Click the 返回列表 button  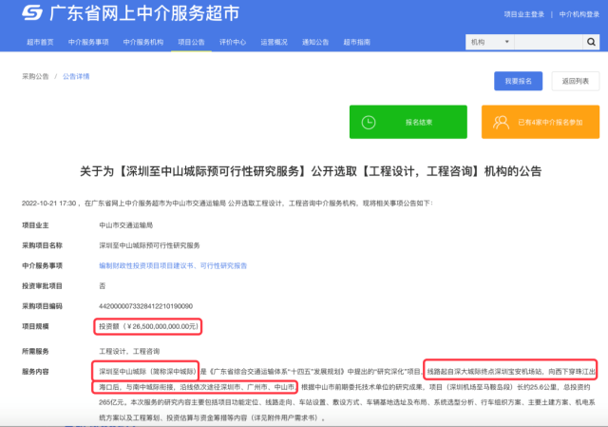tap(576, 81)
